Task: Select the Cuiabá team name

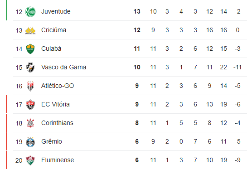Action: 51,48
